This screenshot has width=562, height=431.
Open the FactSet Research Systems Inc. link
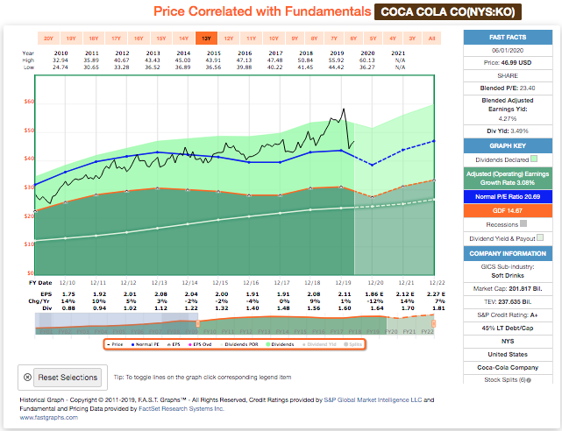point(181,409)
